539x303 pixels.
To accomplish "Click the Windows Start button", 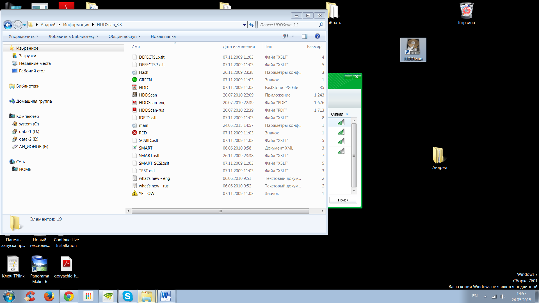I will (x=9, y=296).
